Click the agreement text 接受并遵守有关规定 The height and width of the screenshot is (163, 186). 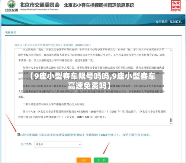coord(137,135)
